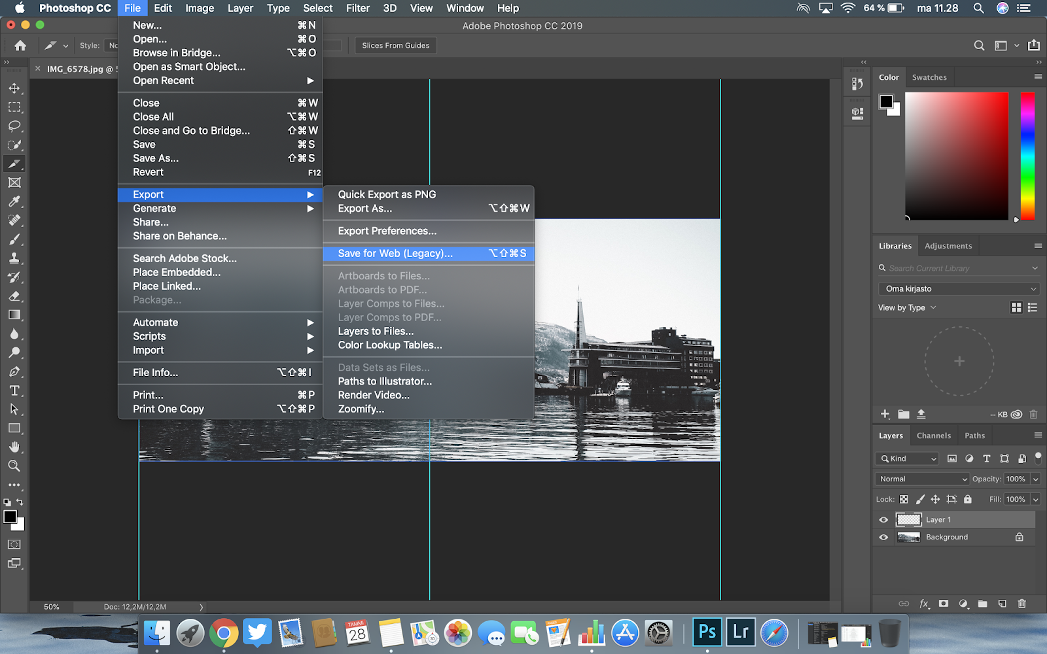Screen dimensions: 1047x654
Task: Toggle pixel layer filter
Action: click(952, 458)
